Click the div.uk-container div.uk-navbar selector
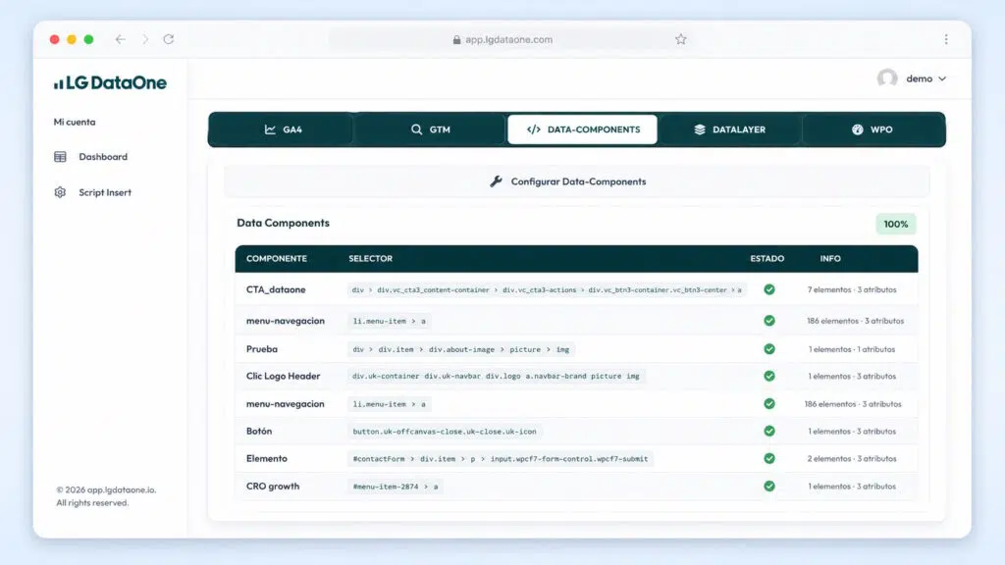 496,376
